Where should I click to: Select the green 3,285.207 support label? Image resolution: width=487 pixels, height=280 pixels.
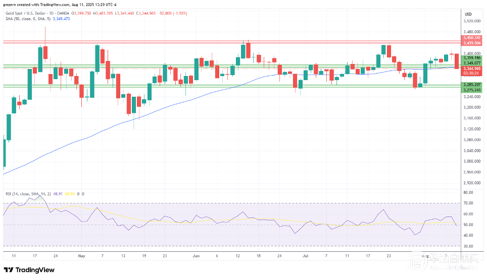pos(472,85)
